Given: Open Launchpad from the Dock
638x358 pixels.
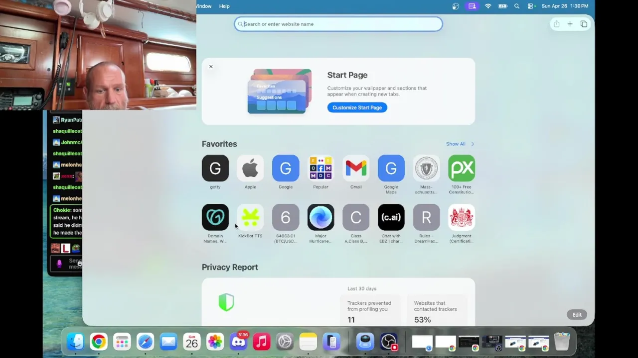Looking at the screenshot, I should [122, 342].
